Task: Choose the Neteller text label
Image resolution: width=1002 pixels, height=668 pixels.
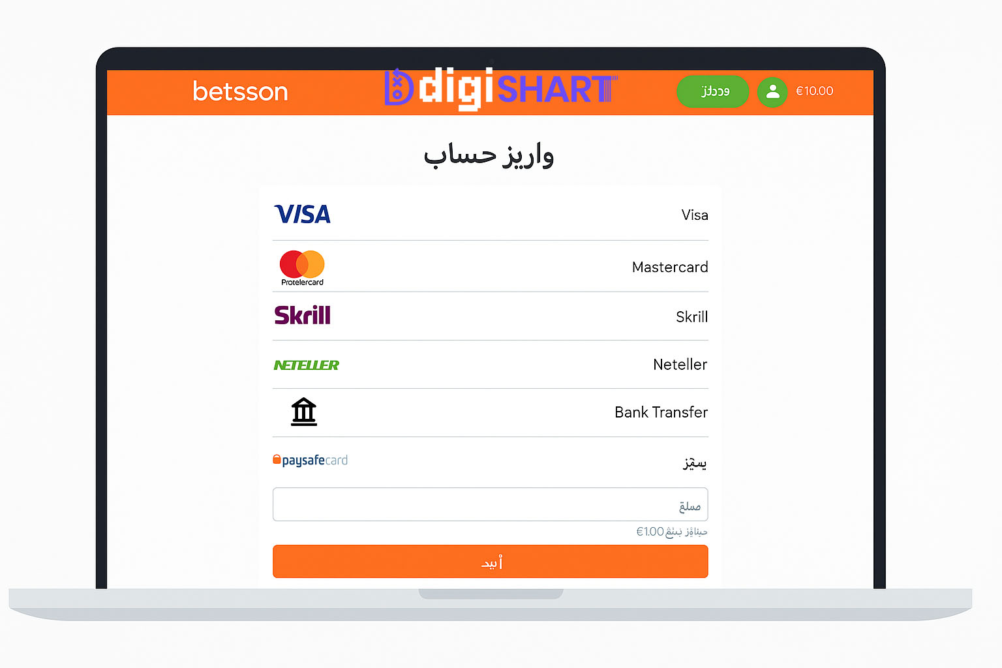Action: (680, 365)
